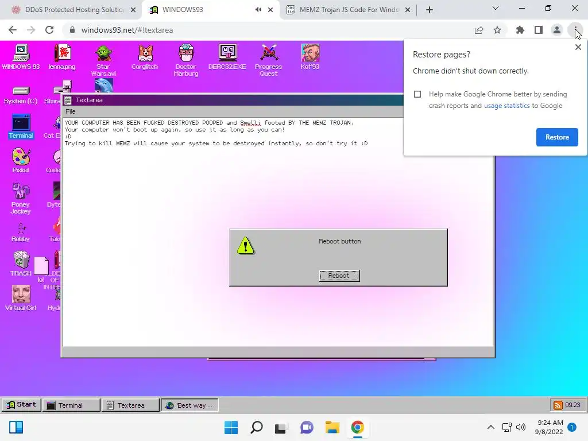
Task: Open the TRASH desktop icon
Action: (21, 264)
